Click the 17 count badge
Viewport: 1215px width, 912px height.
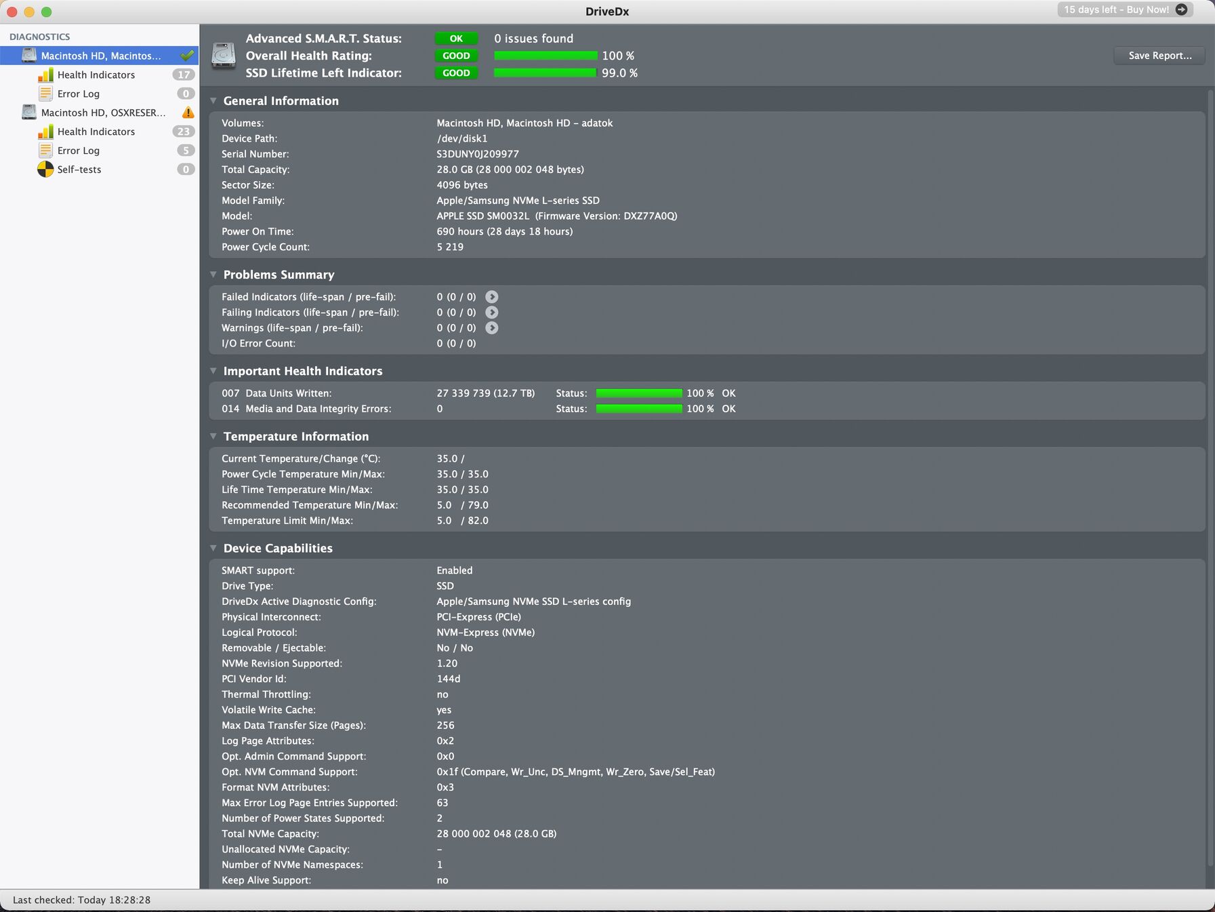(184, 75)
